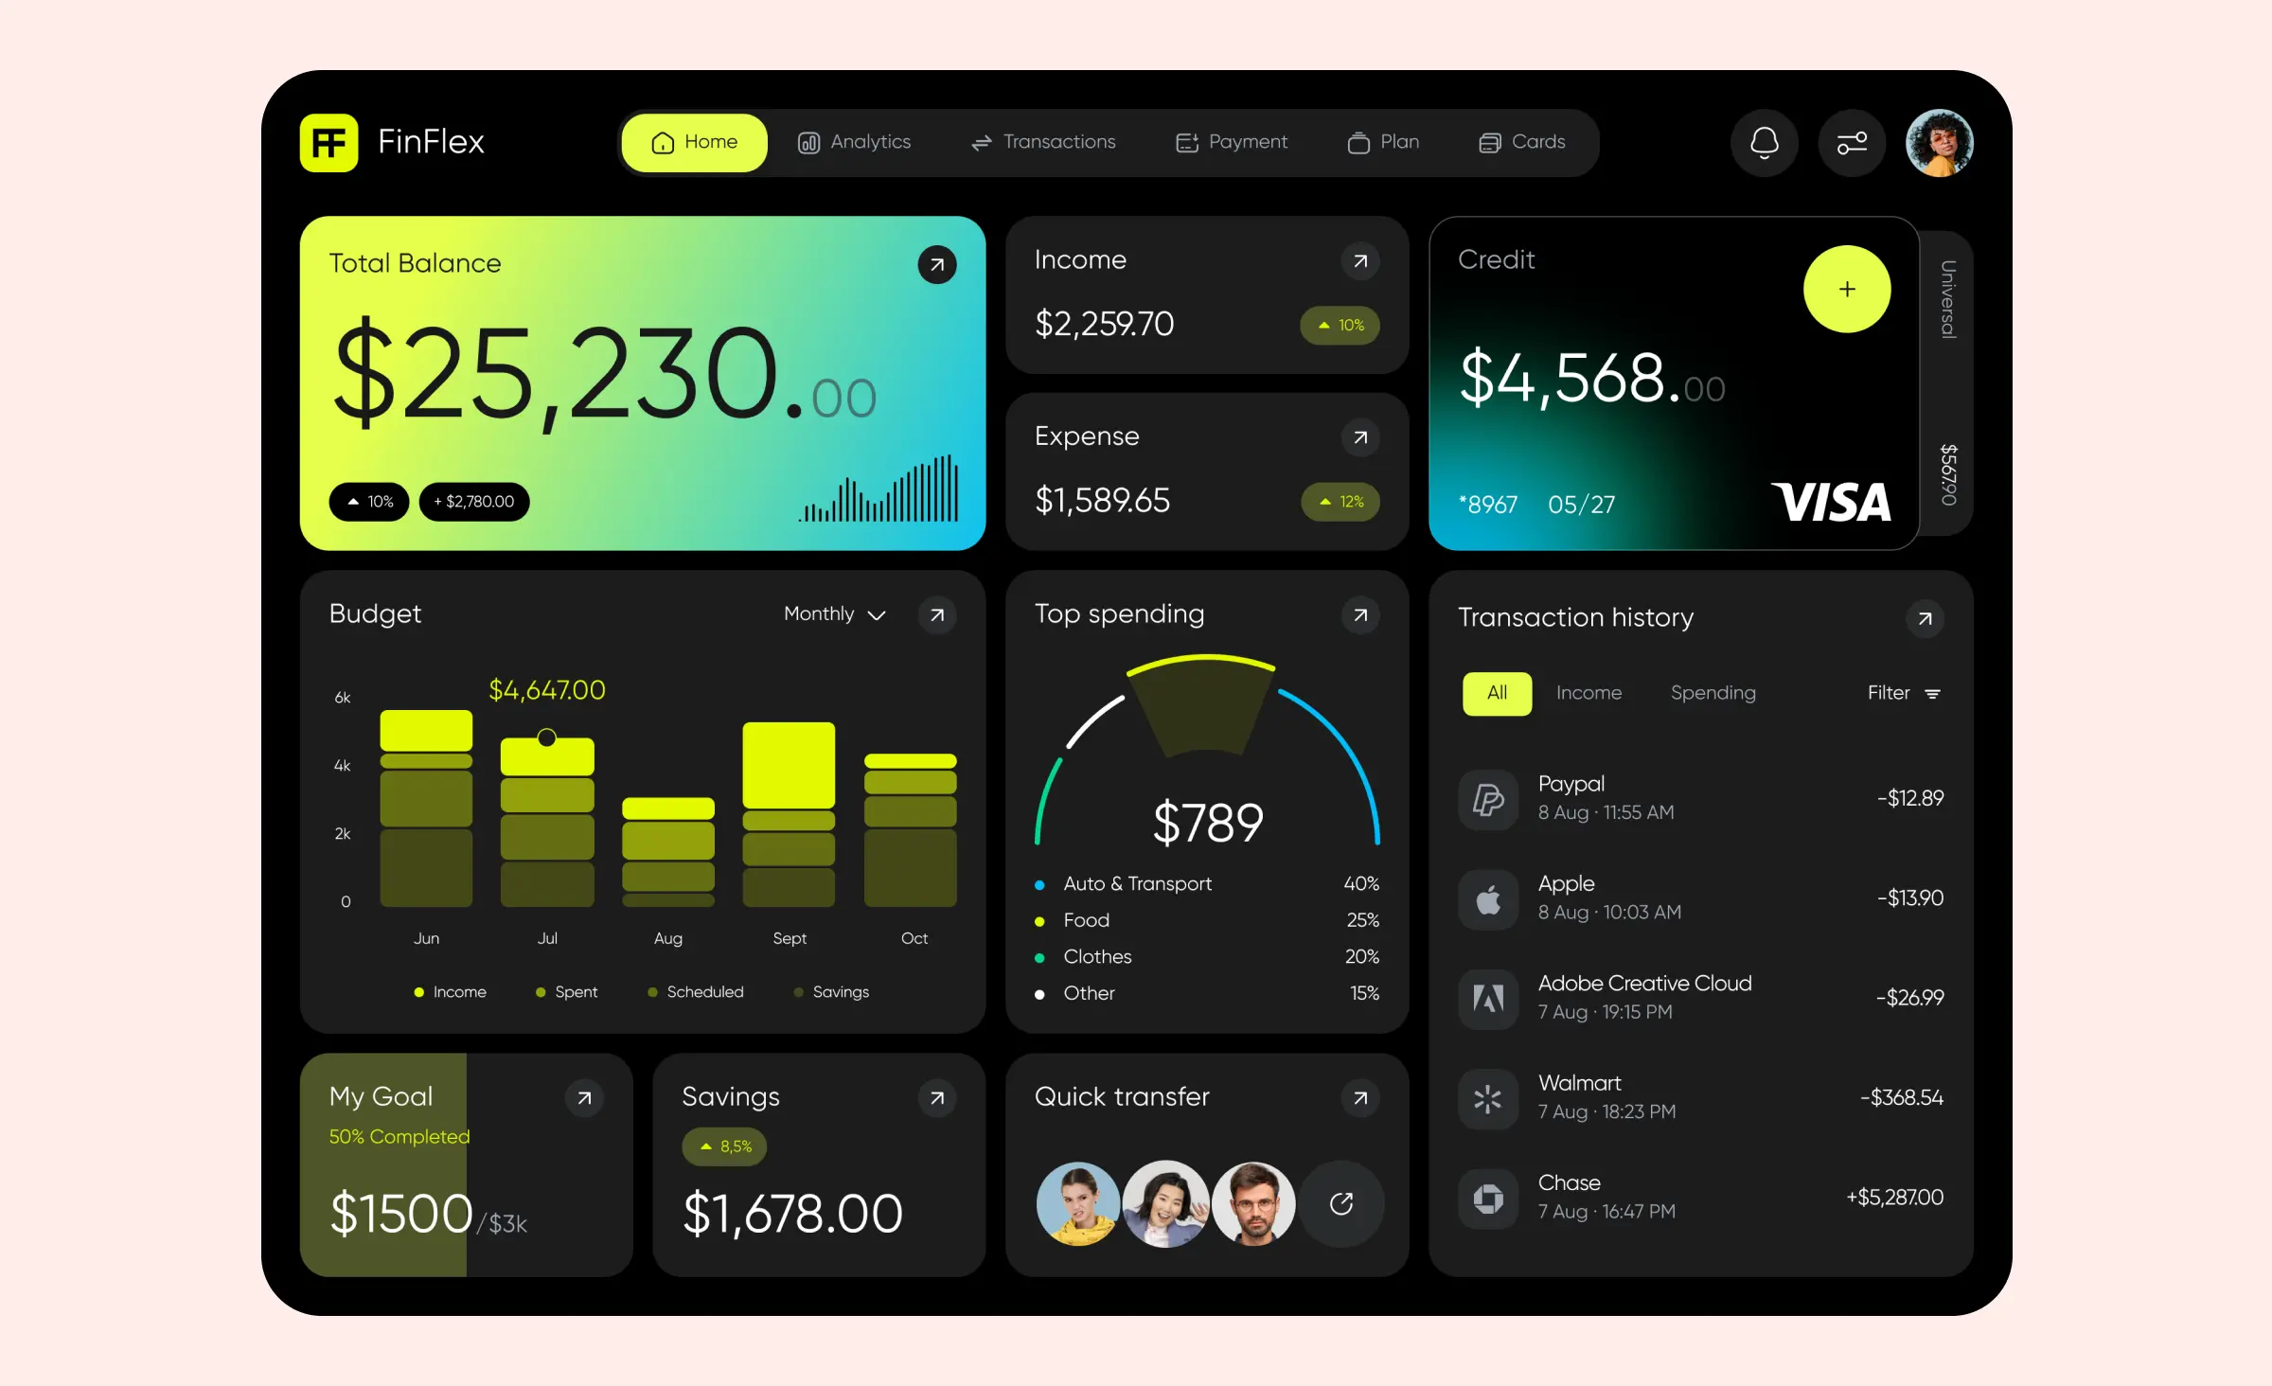The width and height of the screenshot is (2272, 1386).
Task: Click the plus button on Credit card
Action: (1850, 289)
